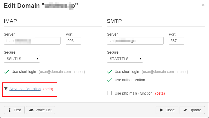The width and height of the screenshot is (209, 118).
Task: Click the funnel icon beside Sieve configuration
Action: [6, 89]
